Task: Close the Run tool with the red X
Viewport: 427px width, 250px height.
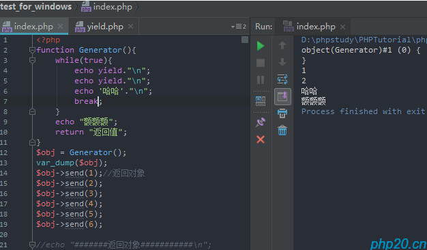Action: 261,139
